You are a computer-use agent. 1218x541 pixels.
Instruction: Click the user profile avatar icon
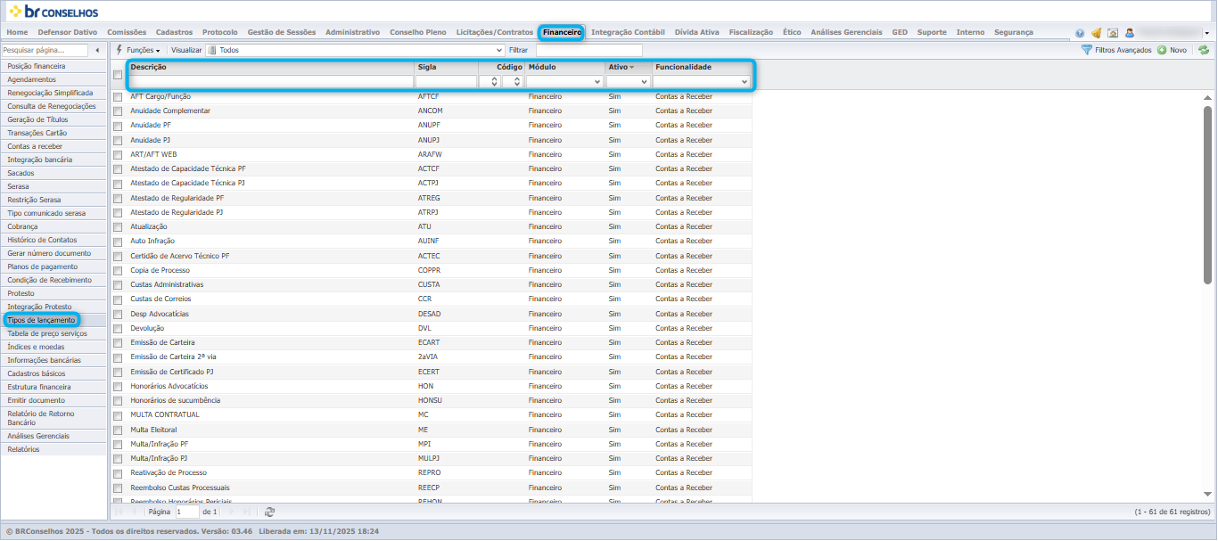(x=1129, y=33)
